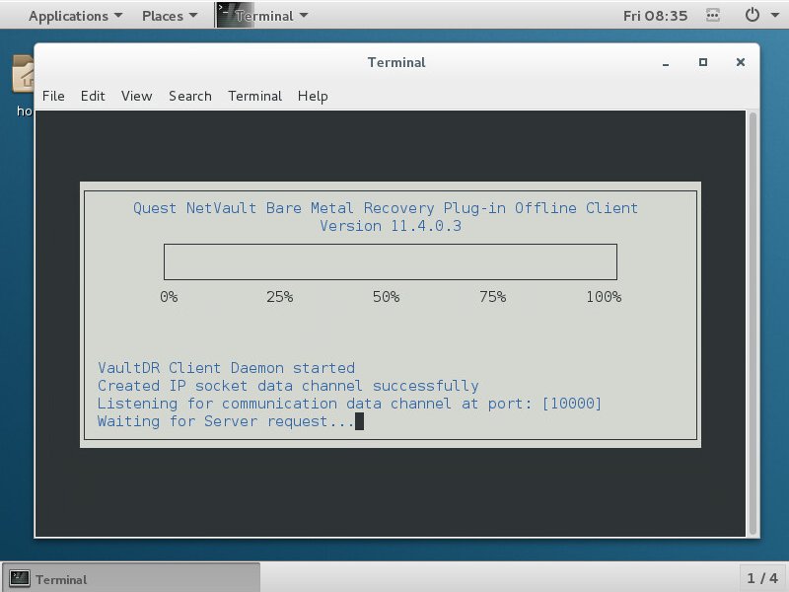Click the 'Quest NetVault Bare Metal Recovery' title line

(386, 208)
